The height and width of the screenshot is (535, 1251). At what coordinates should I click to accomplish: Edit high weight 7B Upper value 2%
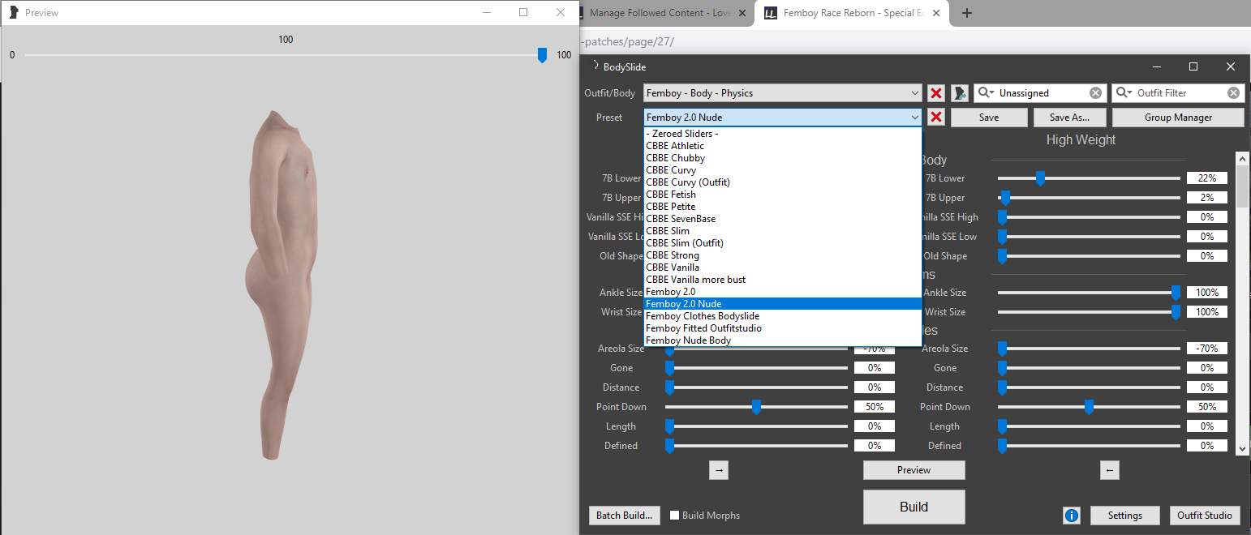pyautogui.click(x=1207, y=198)
